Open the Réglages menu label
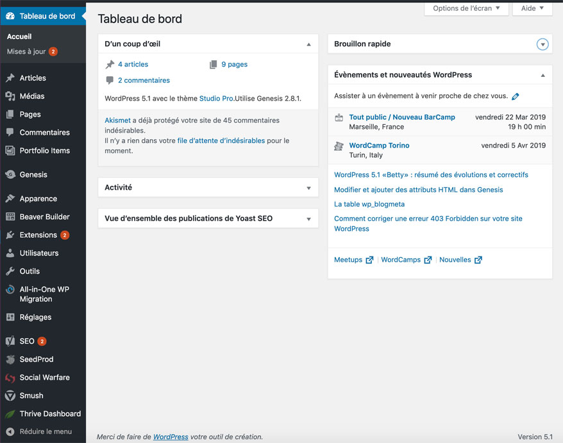Screen dimensions: 563x443 click(x=35, y=317)
